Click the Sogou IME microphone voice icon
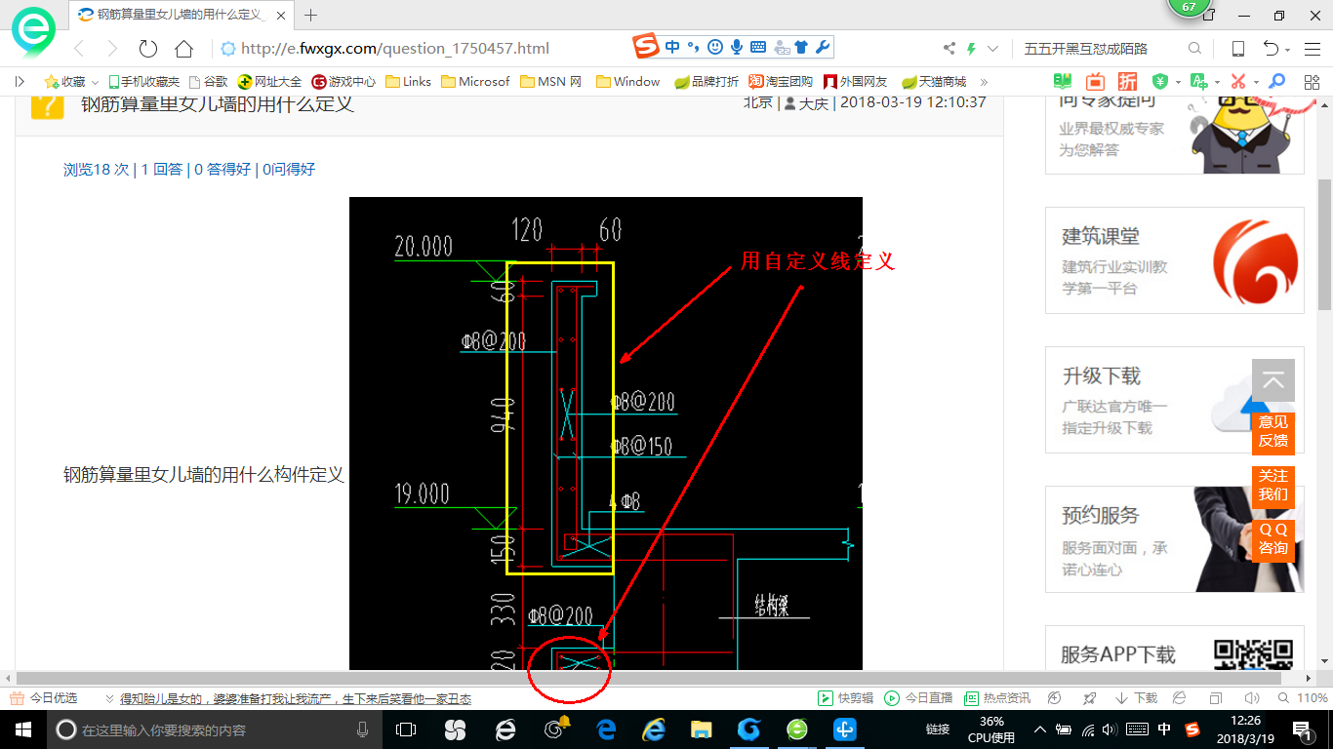Image resolution: width=1333 pixels, height=749 pixels. (736, 47)
